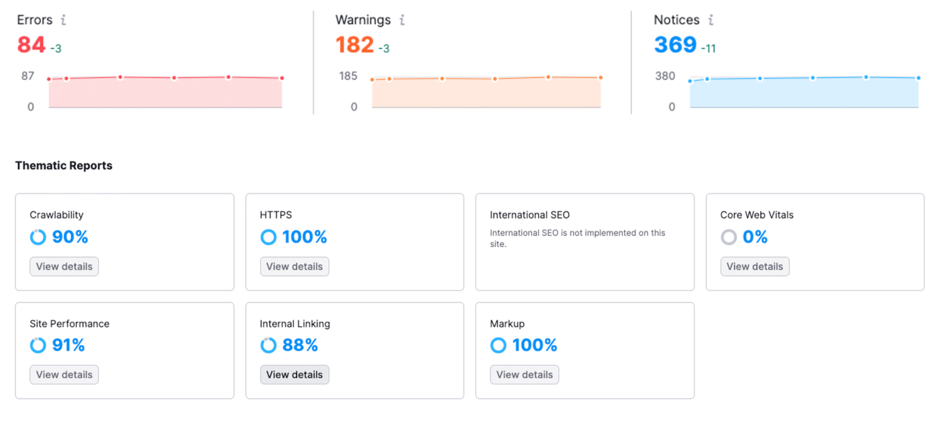Click the Core Web Vitals ring icon
The height and width of the screenshot is (424, 936).
click(x=729, y=237)
